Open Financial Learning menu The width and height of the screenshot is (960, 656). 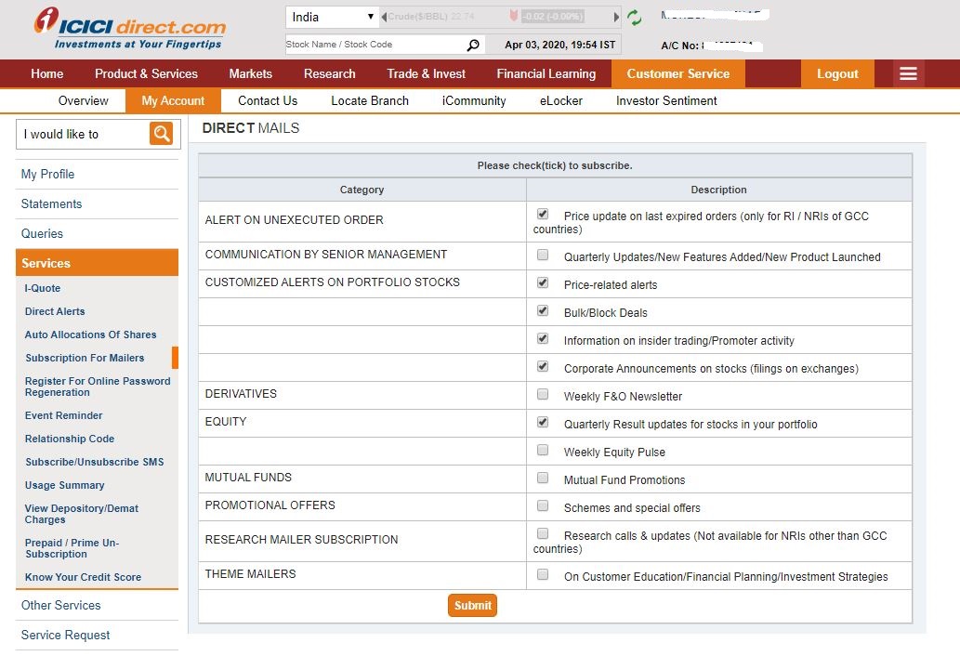(546, 73)
